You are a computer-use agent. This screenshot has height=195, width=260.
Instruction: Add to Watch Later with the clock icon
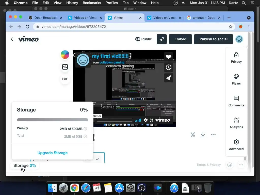click(x=169, y=67)
